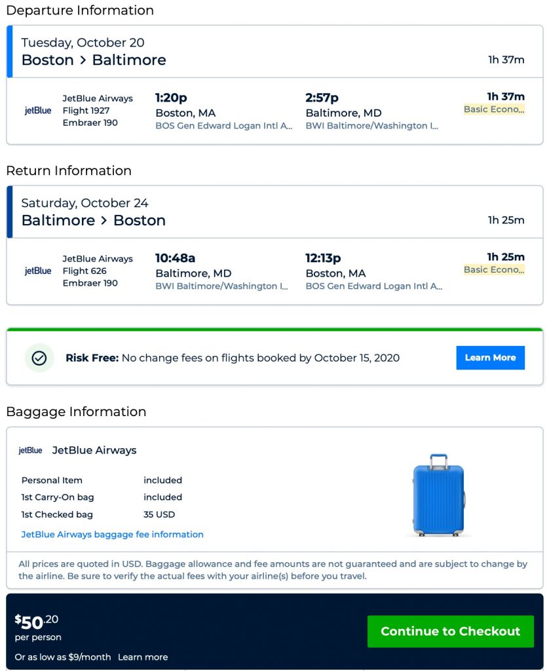The image size is (547, 671).
Task: Click the return Basic Economy fare label
Action: [494, 269]
